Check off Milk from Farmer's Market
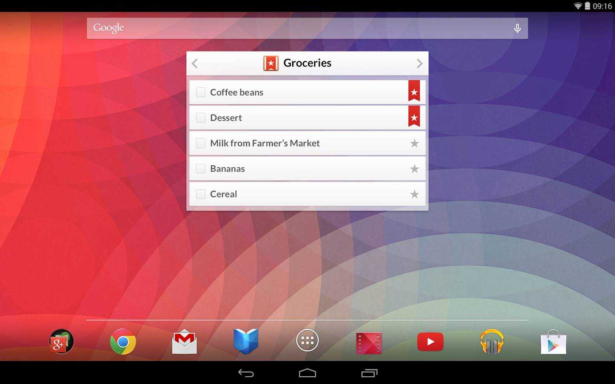Image resolution: width=615 pixels, height=384 pixels. [201, 143]
